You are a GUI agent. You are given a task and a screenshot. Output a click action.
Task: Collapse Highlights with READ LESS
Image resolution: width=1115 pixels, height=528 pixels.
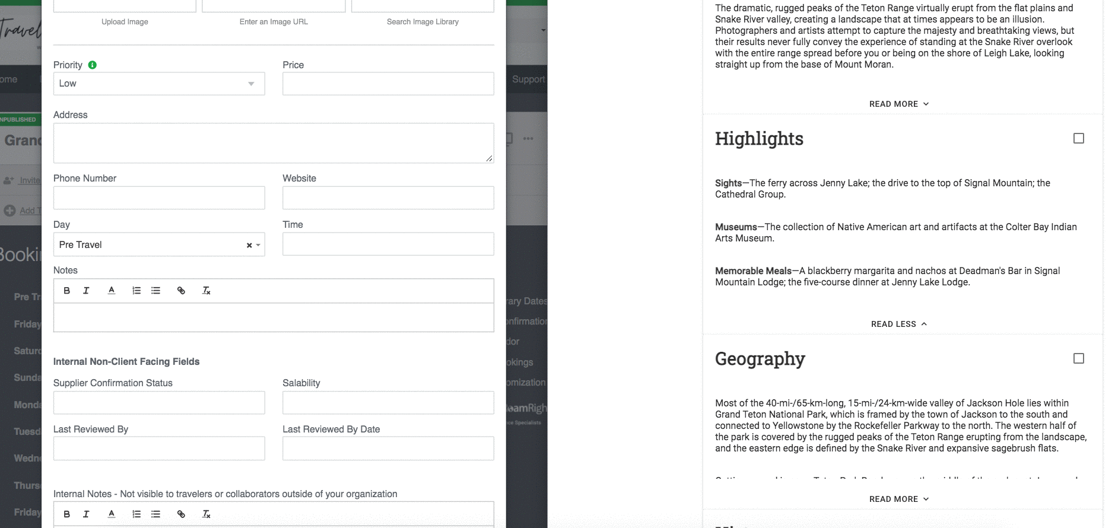(x=899, y=324)
